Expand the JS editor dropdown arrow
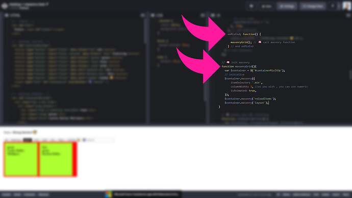 pyautogui.click(x=348, y=15)
